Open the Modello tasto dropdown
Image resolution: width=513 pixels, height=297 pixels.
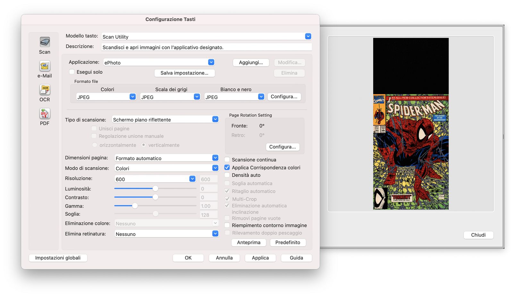(x=206, y=36)
